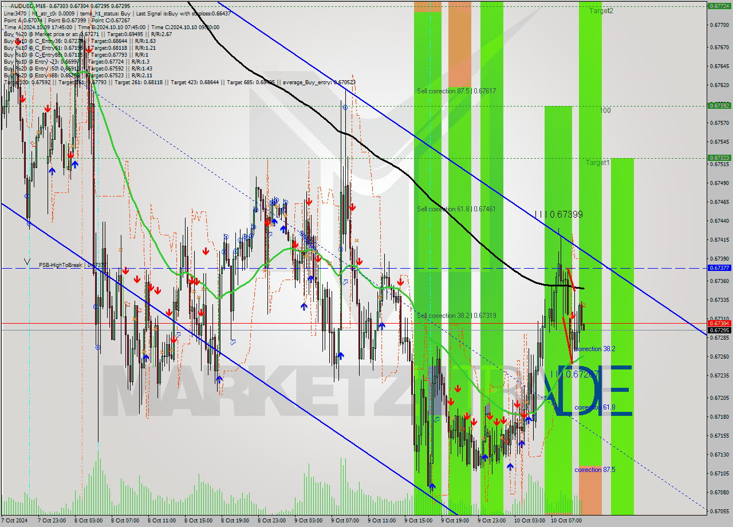Click the '7 Oct 23:00' time label
This screenshot has width=733, height=527.
click(52, 521)
